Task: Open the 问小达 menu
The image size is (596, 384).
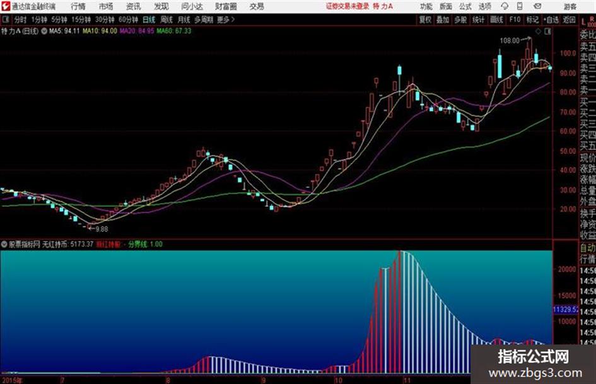Action: pos(192,6)
